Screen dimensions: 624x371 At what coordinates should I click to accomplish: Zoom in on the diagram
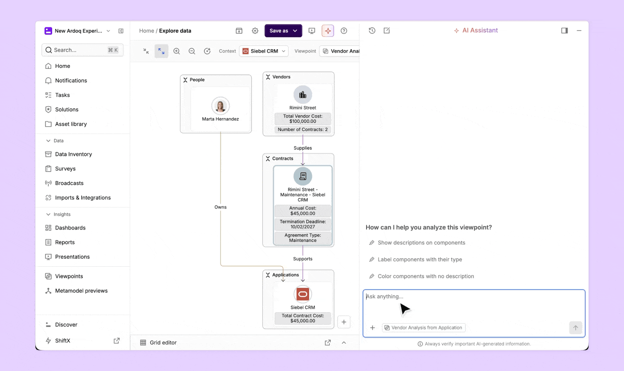click(177, 51)
